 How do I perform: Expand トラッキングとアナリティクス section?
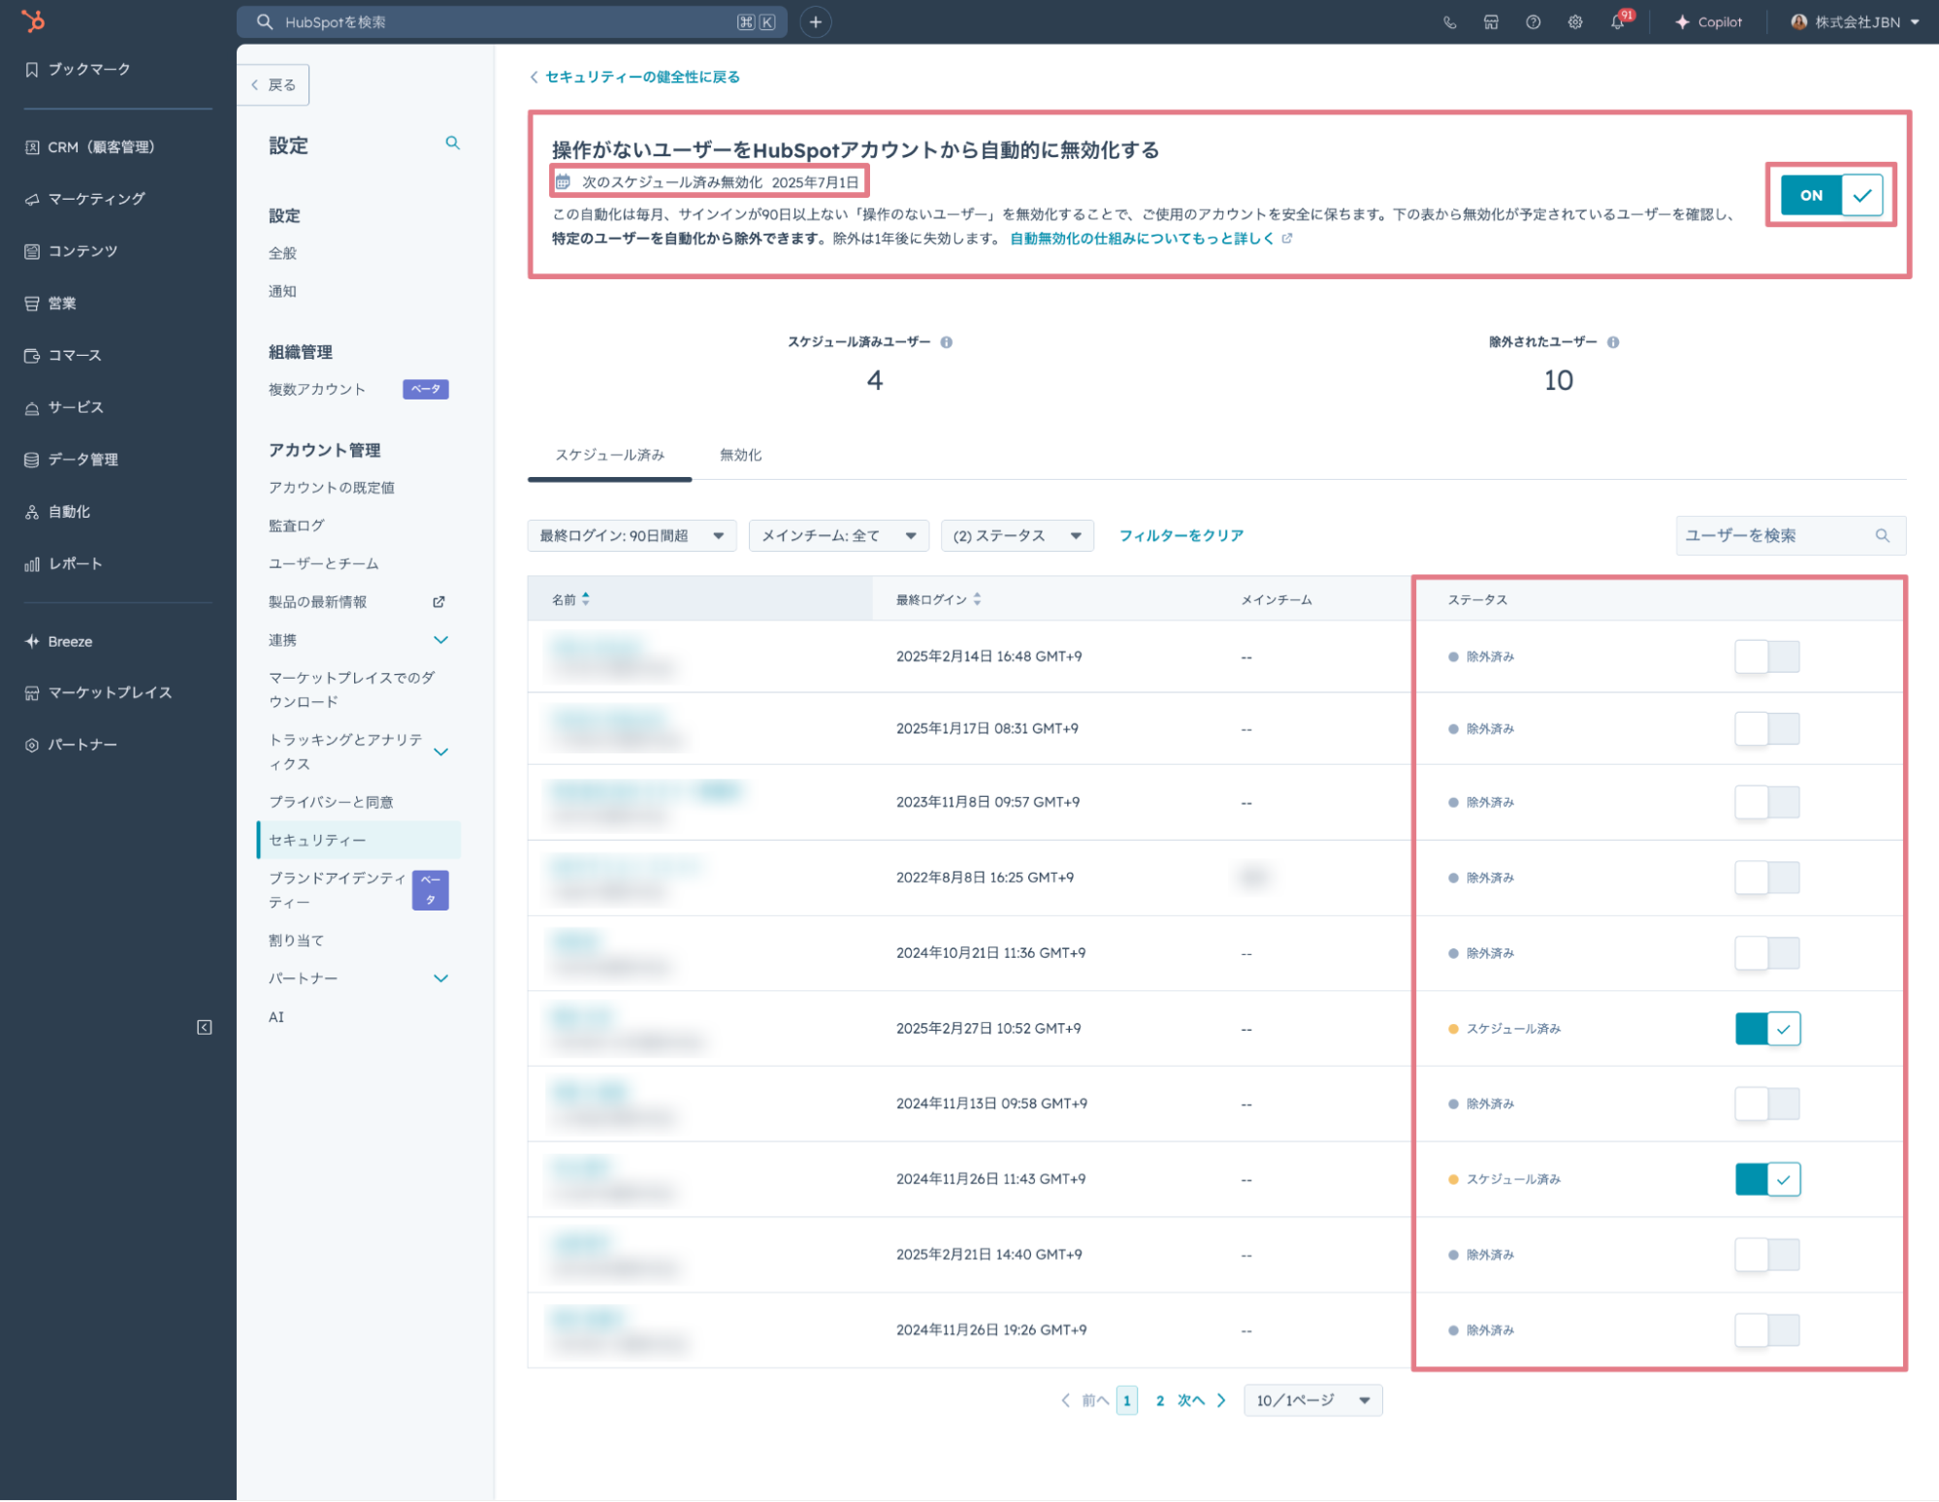tap(440, 751)
